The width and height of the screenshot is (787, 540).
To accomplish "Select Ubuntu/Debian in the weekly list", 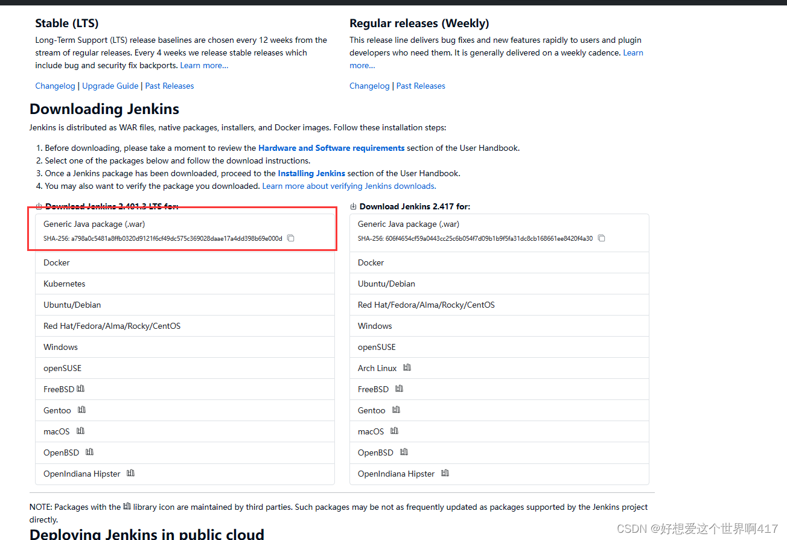I will [499, 284].
